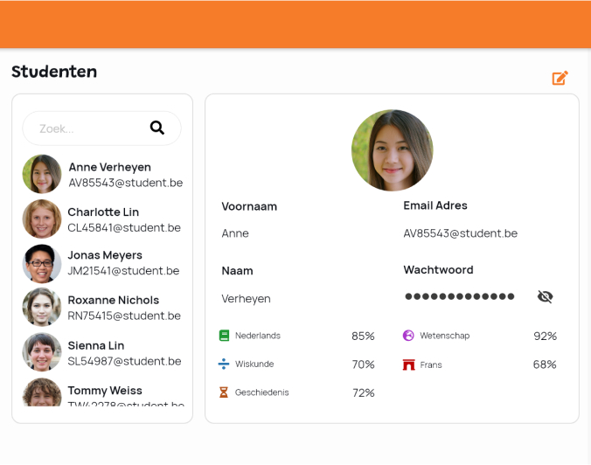Screen dimensions: 591x465
Task: Select Anne Verheyen's avatar in list
Action: (x=42, y=174)
